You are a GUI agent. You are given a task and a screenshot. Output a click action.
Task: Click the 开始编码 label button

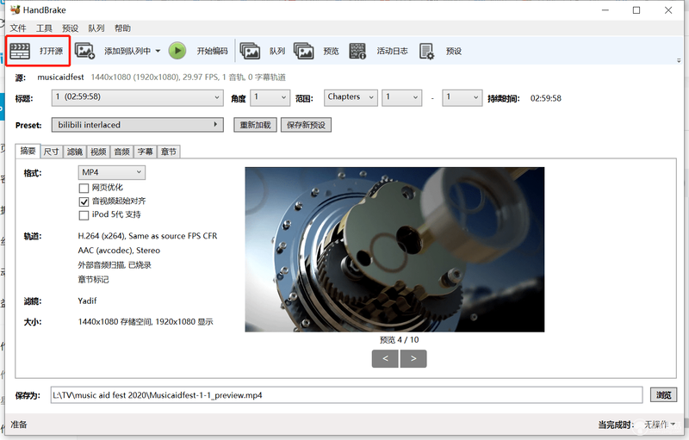212,51
